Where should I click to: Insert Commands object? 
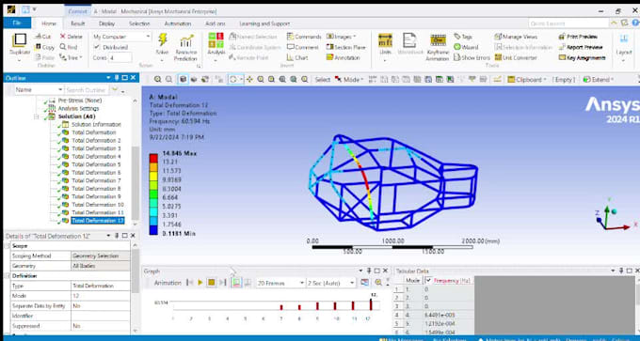(304, 37)
